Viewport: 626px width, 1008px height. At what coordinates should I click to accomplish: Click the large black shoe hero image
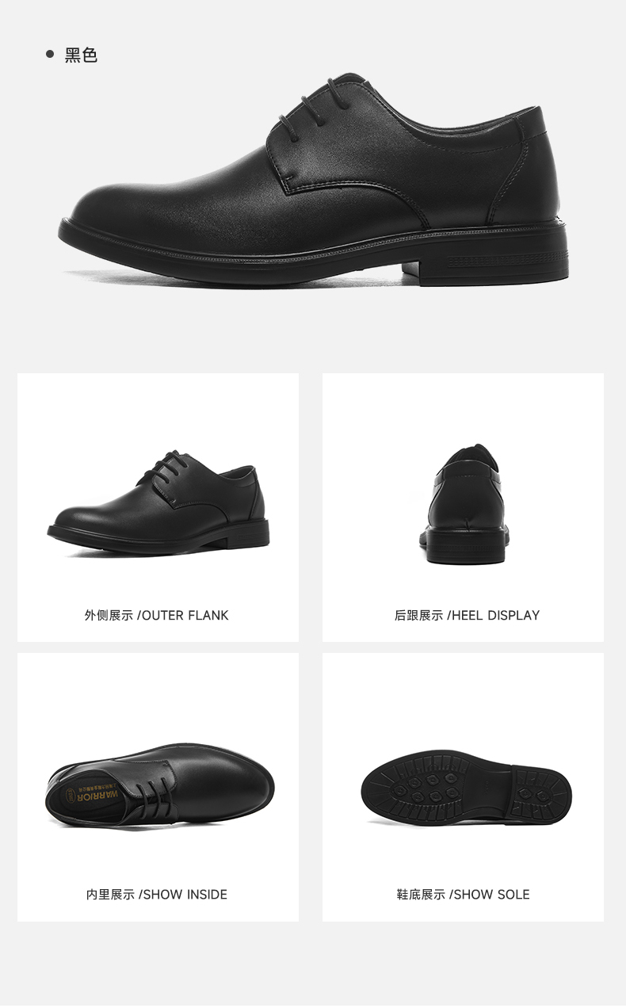coord(314,181)
